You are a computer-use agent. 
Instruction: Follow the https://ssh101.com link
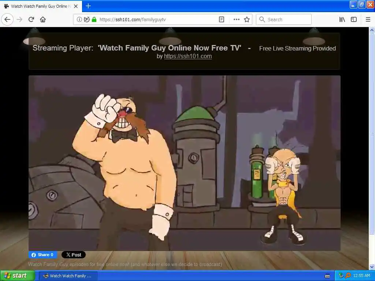(x=188, y=56)
